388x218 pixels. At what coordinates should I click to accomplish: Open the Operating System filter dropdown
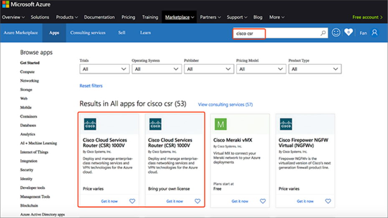tap(157, 69)
